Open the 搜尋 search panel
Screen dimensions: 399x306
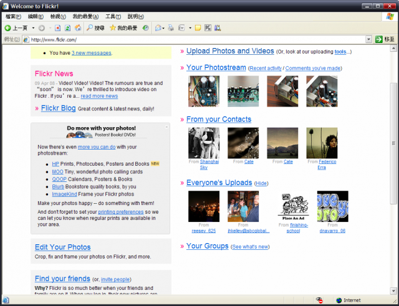95,28
